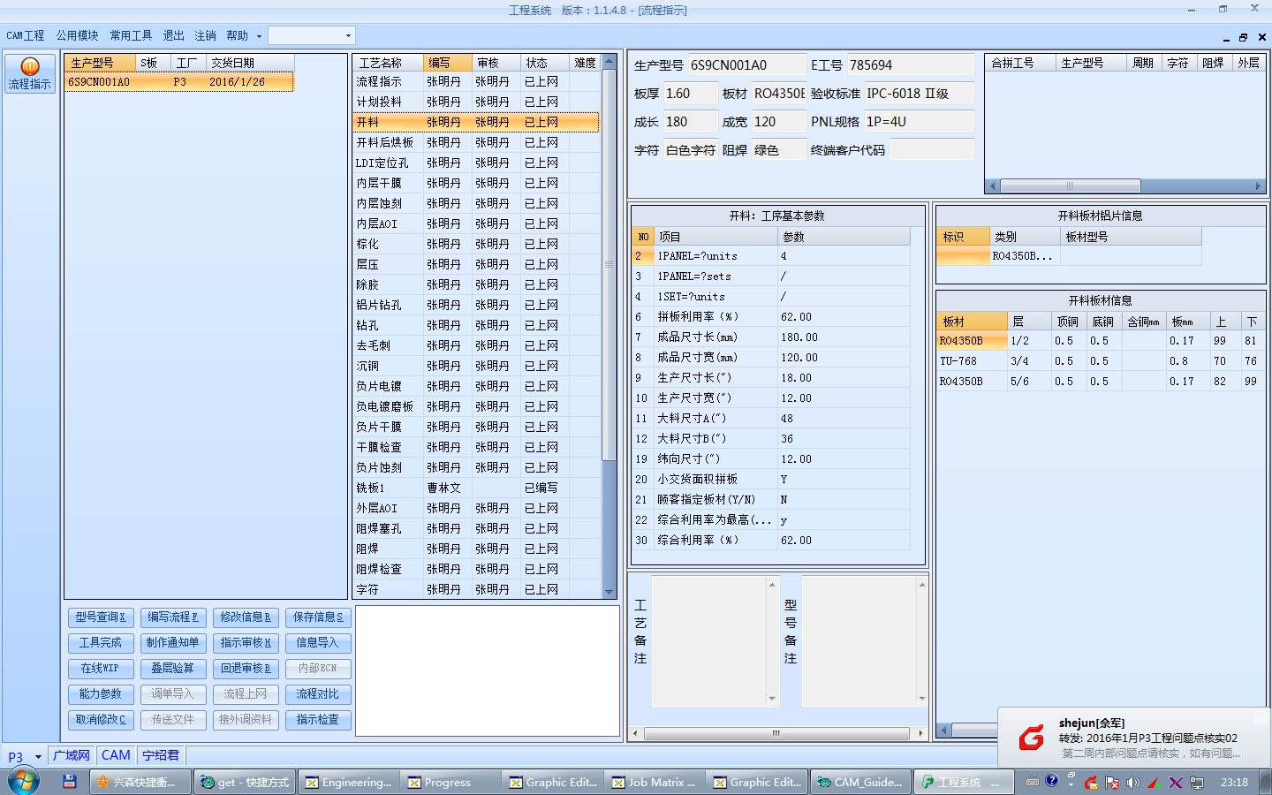
Task: Select the 开料后烘板 process row
Action: click(476, 142)
